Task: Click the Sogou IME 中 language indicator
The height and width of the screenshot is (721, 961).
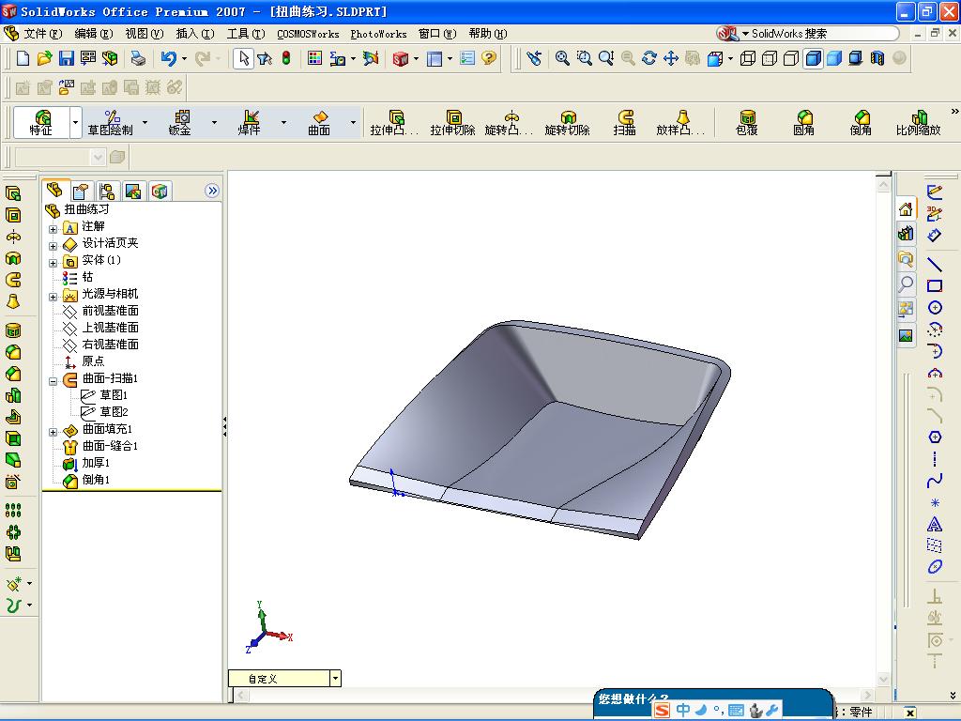Action: point(683,710)
